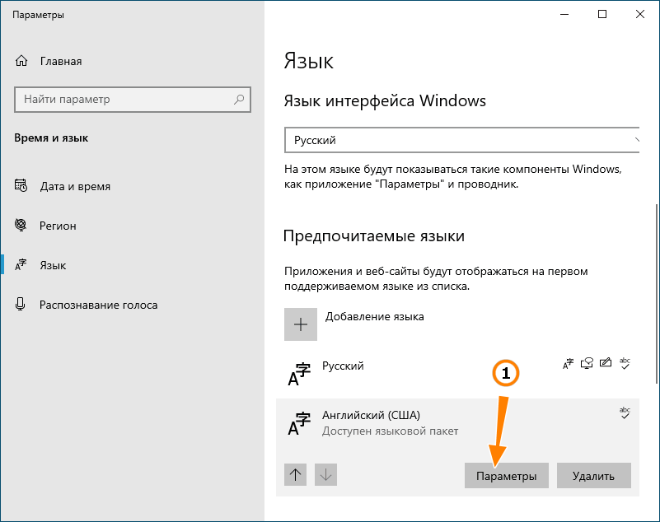660x522 pixels.
Task: Click the text-to-speech icon on Русский row
Action: [x=587, y=362]
